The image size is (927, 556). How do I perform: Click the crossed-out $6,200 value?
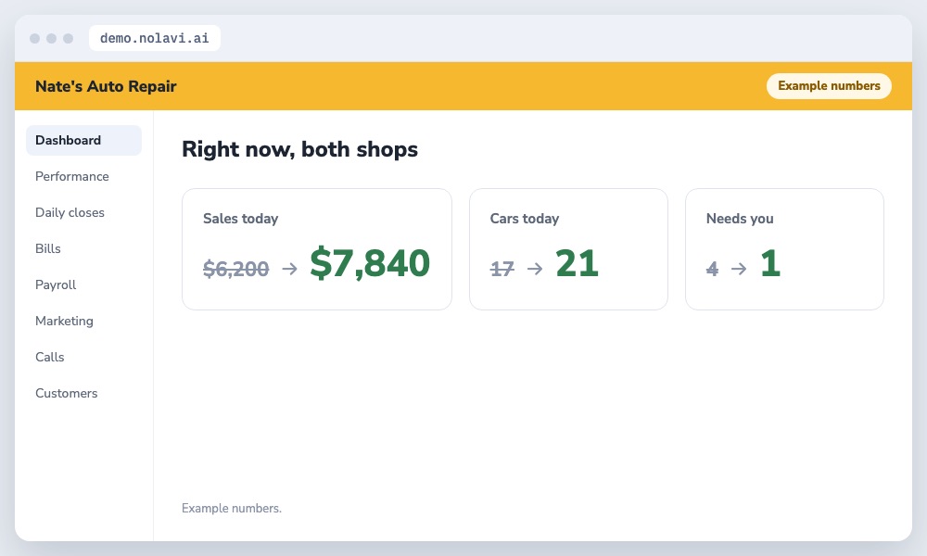point(235,269)
